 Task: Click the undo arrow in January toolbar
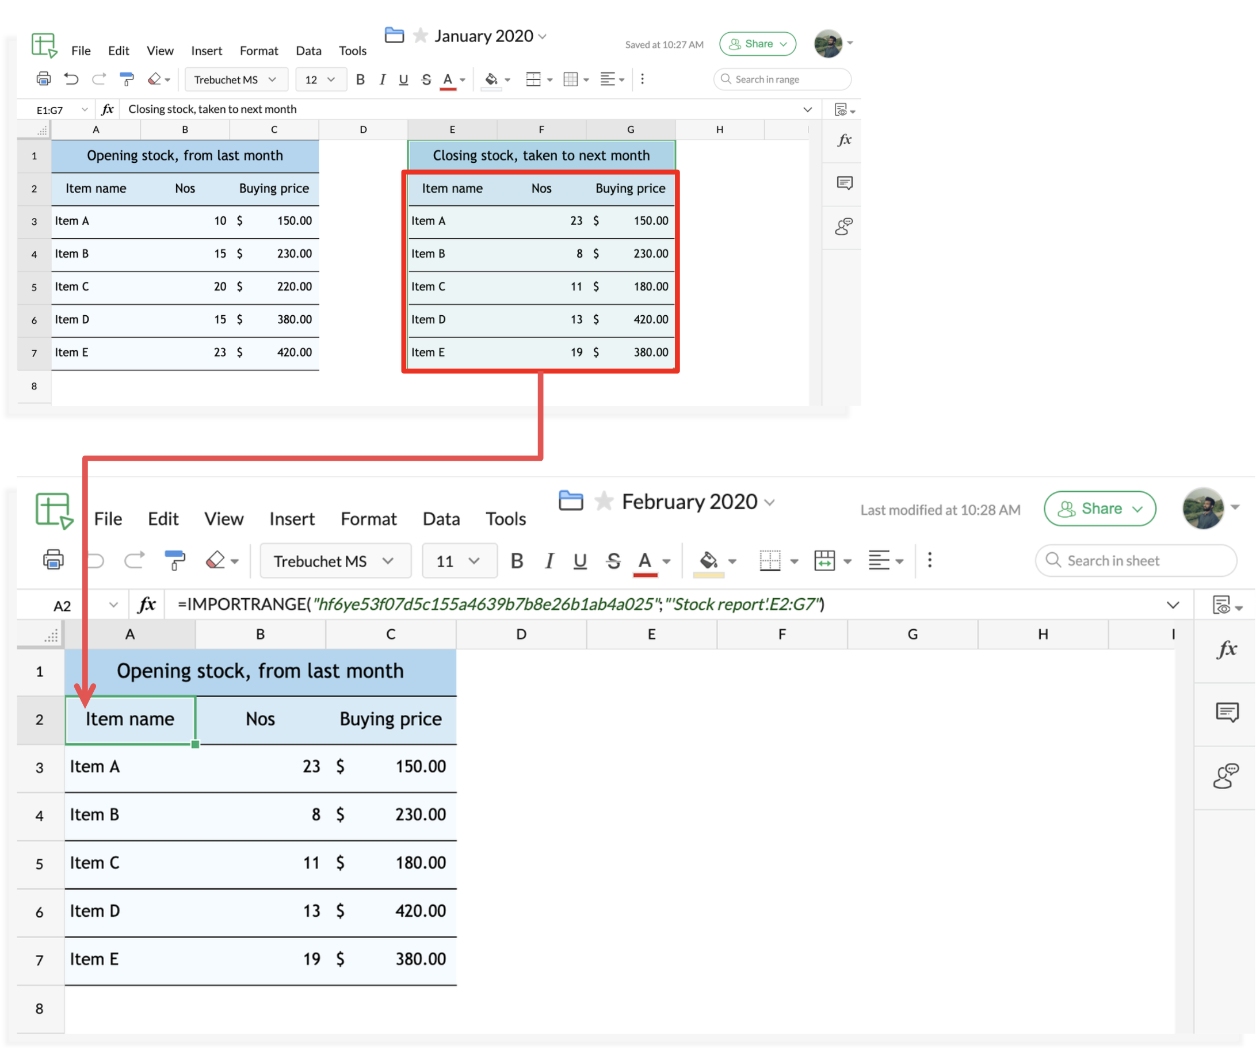tap(71, 79)
